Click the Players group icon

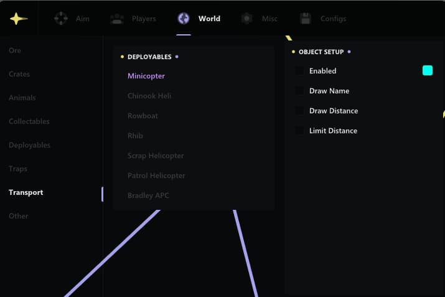(117, 19)
